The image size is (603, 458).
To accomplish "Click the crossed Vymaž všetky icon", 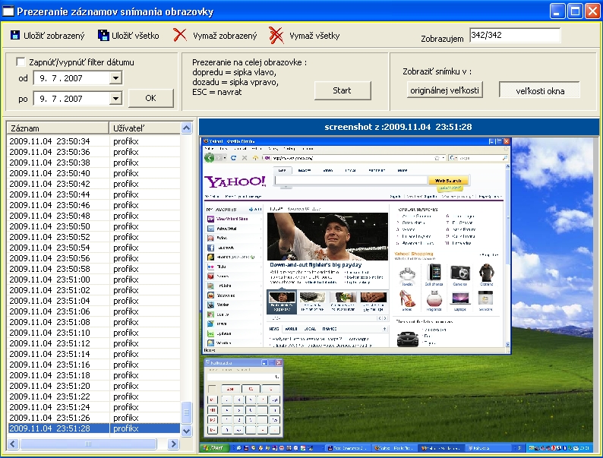I will 276,35.
